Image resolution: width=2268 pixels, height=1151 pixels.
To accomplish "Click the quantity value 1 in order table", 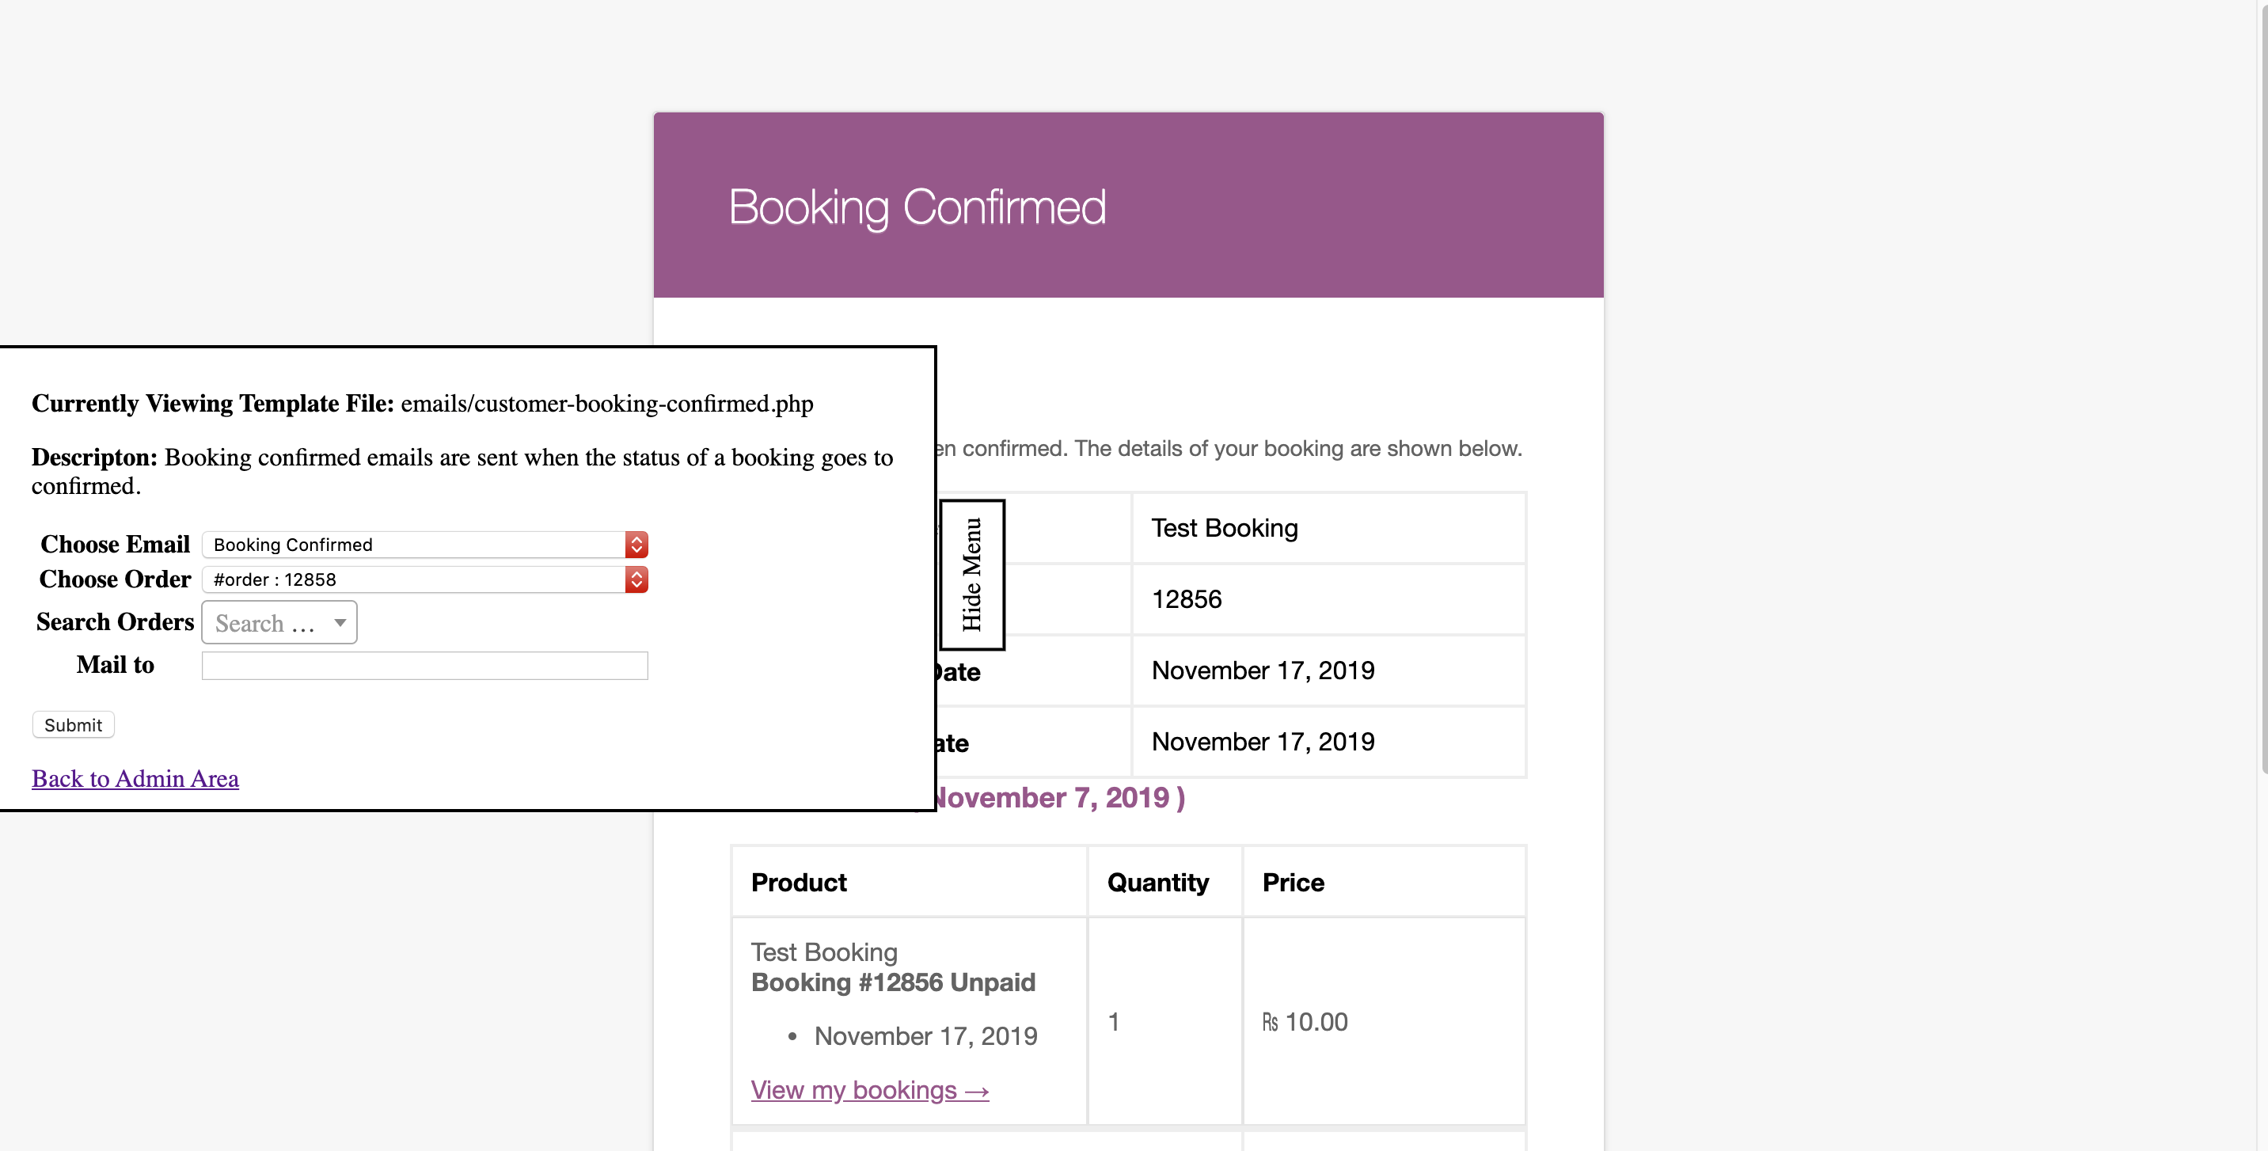I will pos(1114,1021).
